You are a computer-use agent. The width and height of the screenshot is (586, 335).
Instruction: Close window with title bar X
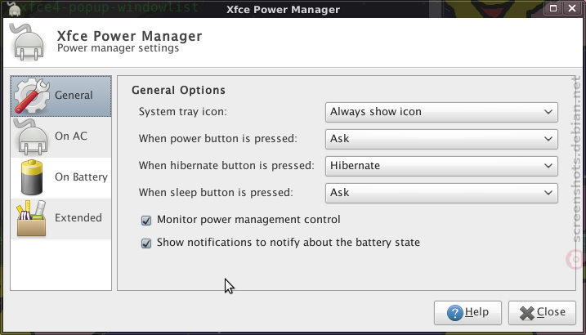572,8
